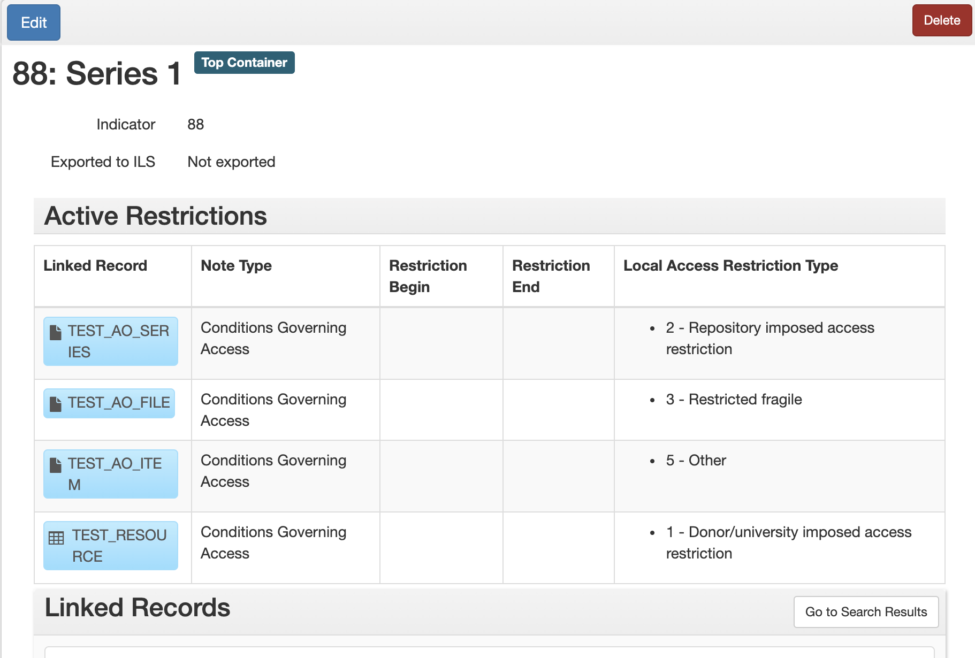Click the Indicator value 88
975x658 pixels.
[196, 125]
